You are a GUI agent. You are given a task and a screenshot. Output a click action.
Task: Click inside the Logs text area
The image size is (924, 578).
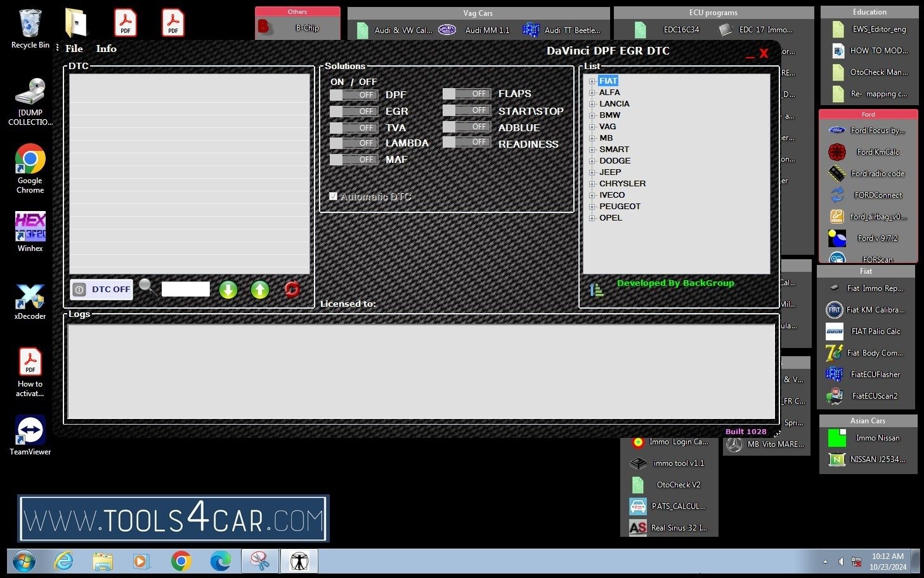(421, 372)
